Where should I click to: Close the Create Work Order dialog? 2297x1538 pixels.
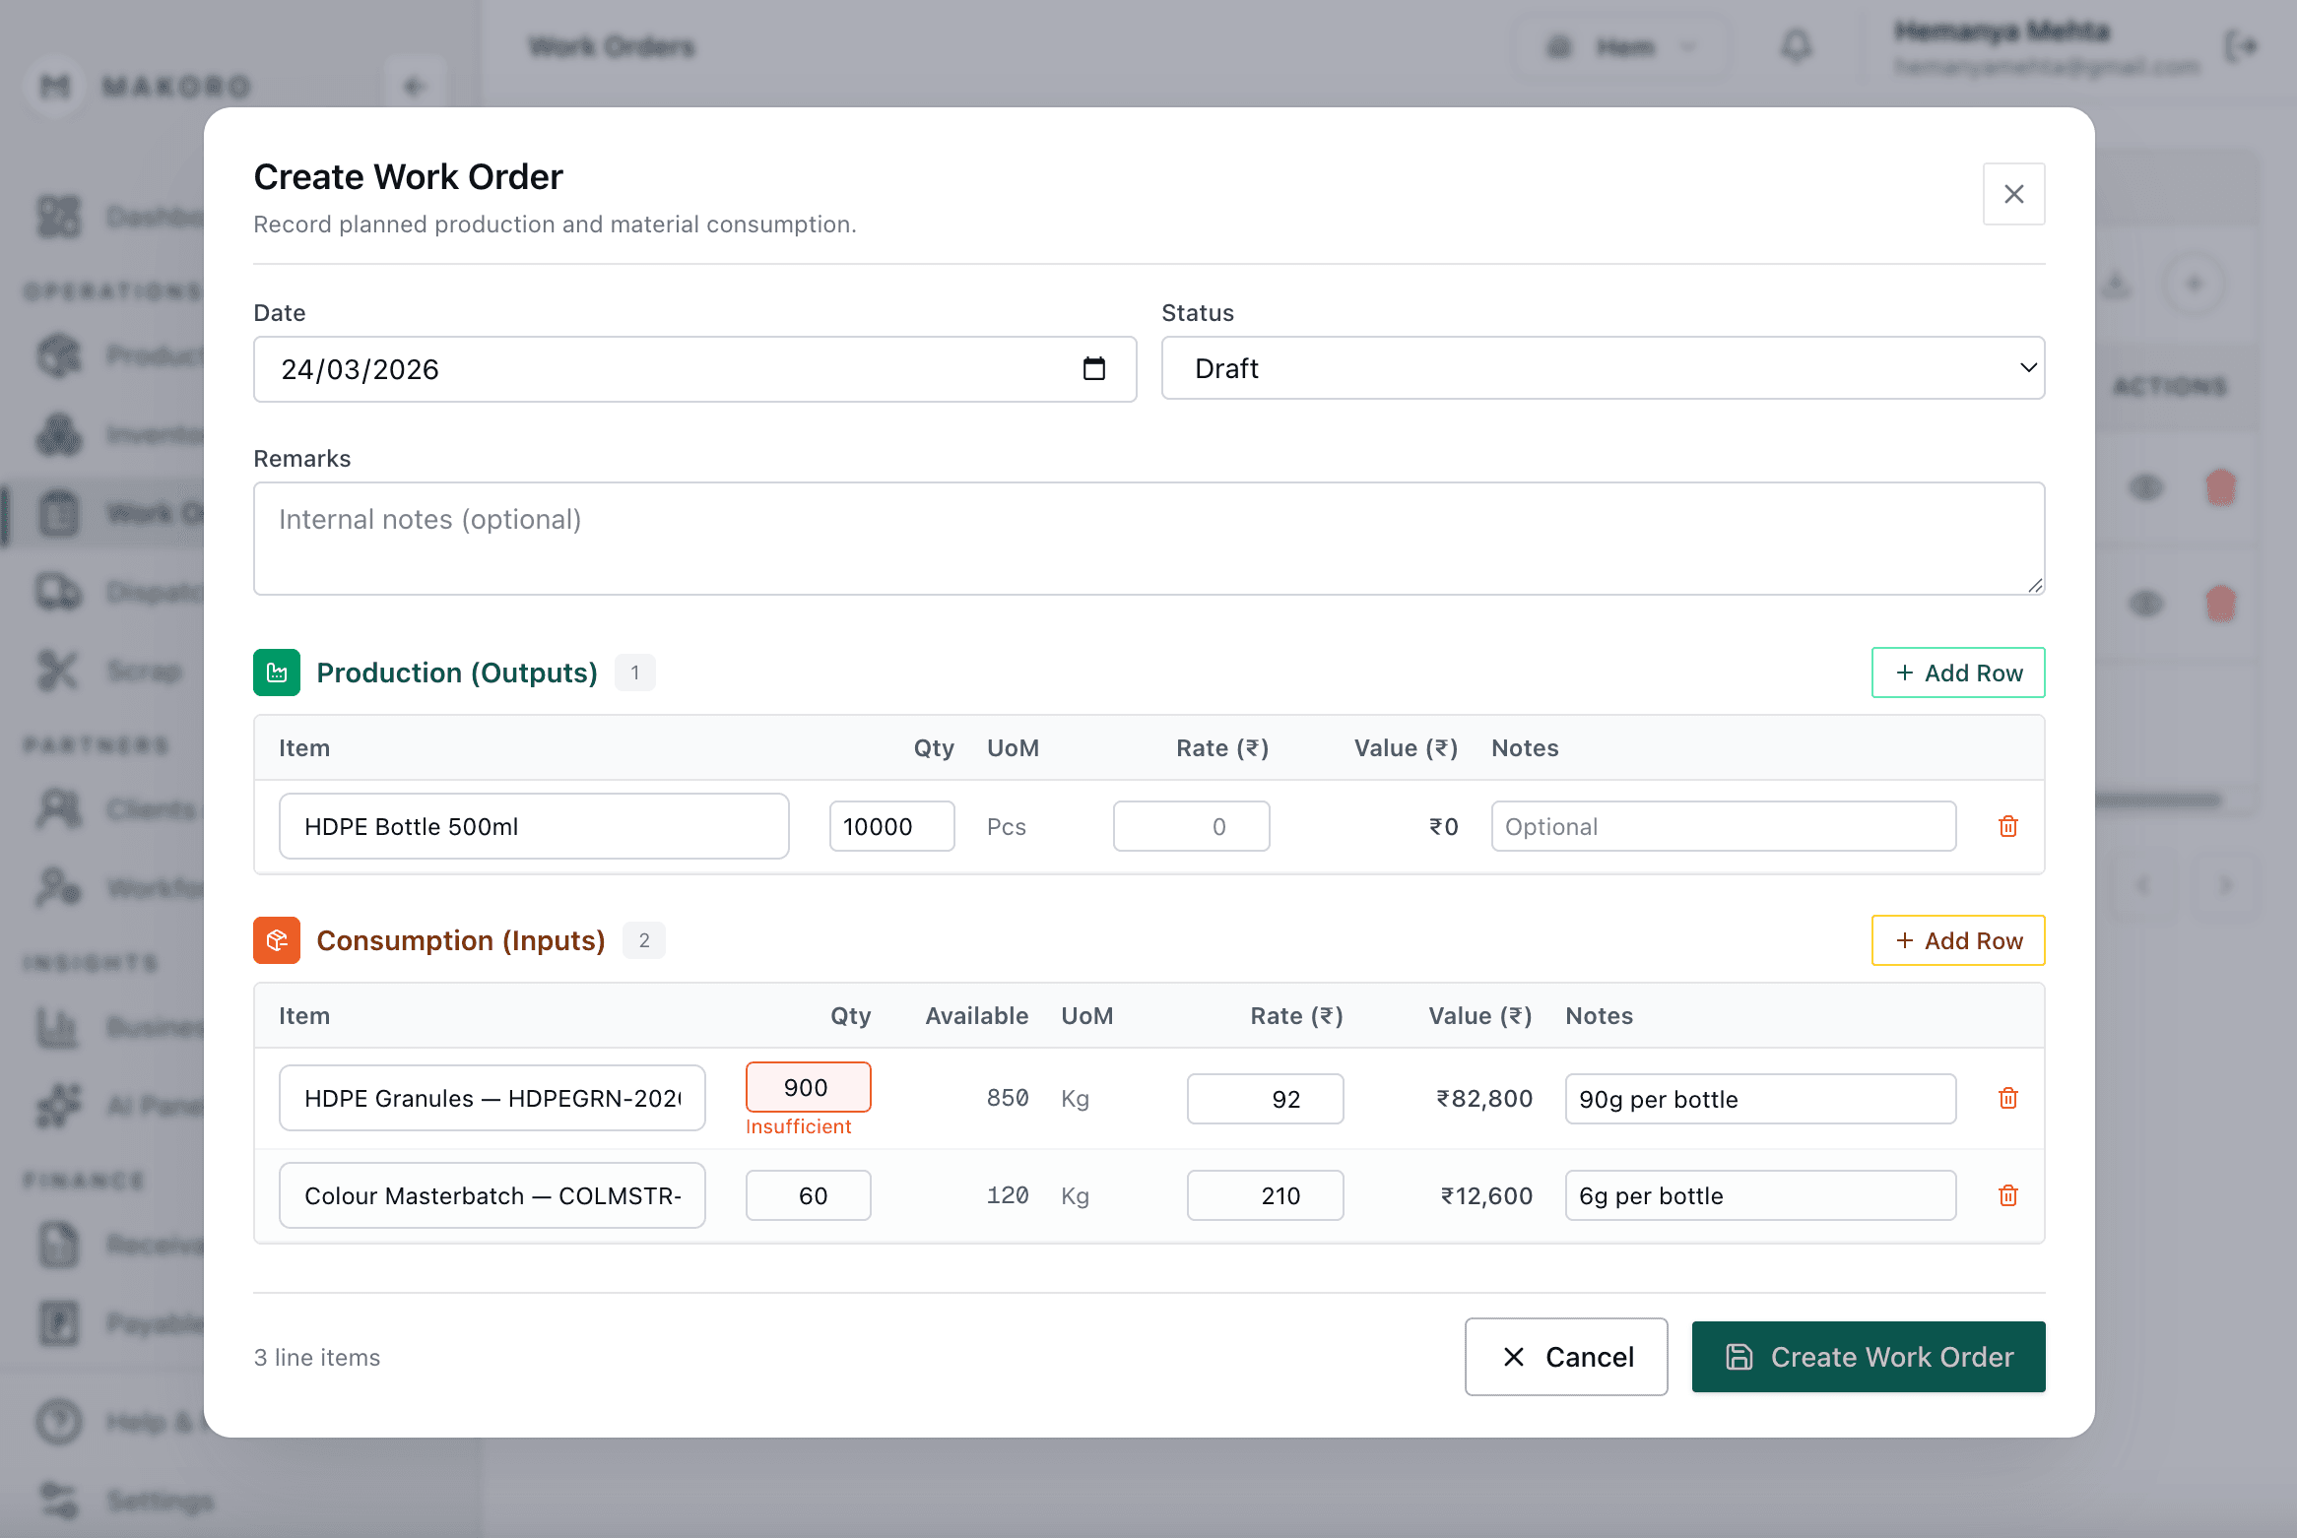click(x=2013, y=194)
